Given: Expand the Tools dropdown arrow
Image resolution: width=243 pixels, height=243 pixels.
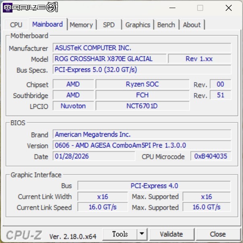Looking at the screenshot, I should tap(142, 234).
